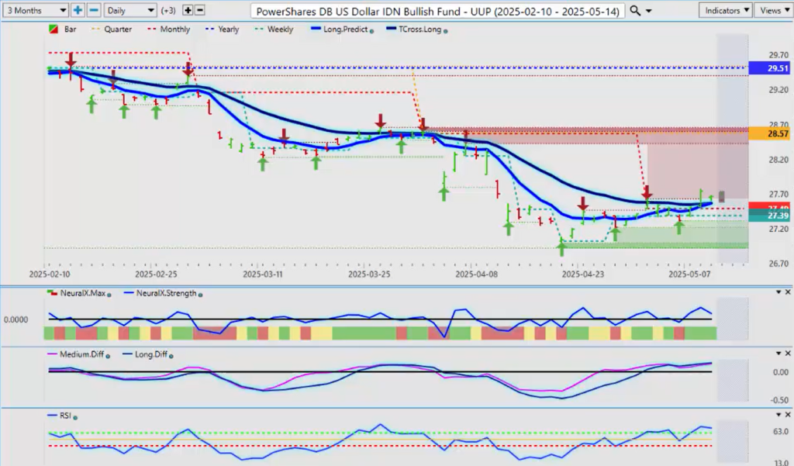Screen dimensions: 794x466
Task: Click the magnifying glass search icon
Action: 635,10
